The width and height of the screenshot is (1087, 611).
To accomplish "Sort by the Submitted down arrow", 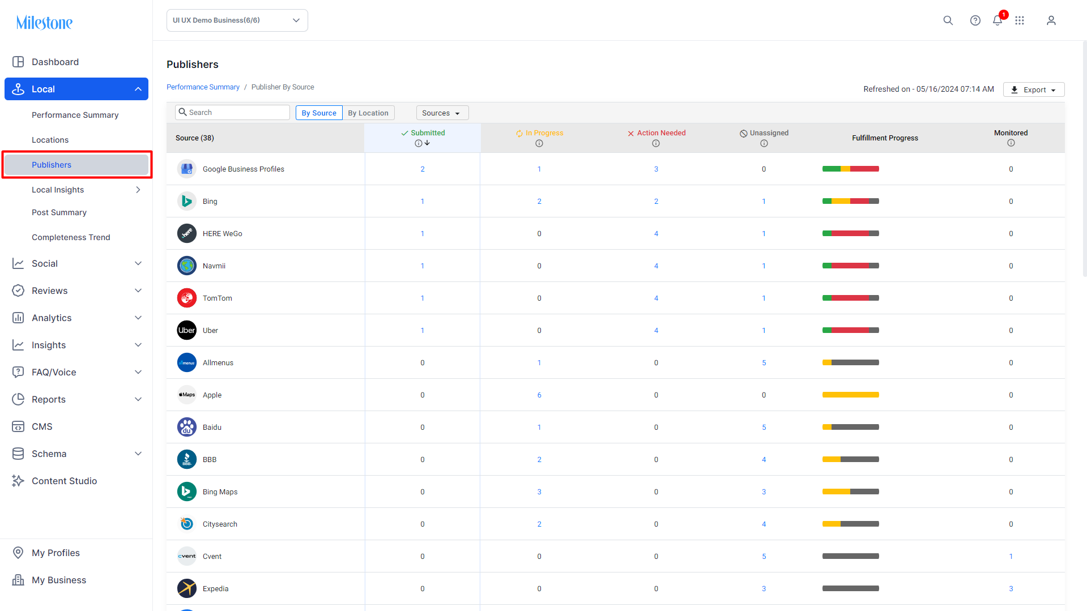I will click(x=427, y=143).
